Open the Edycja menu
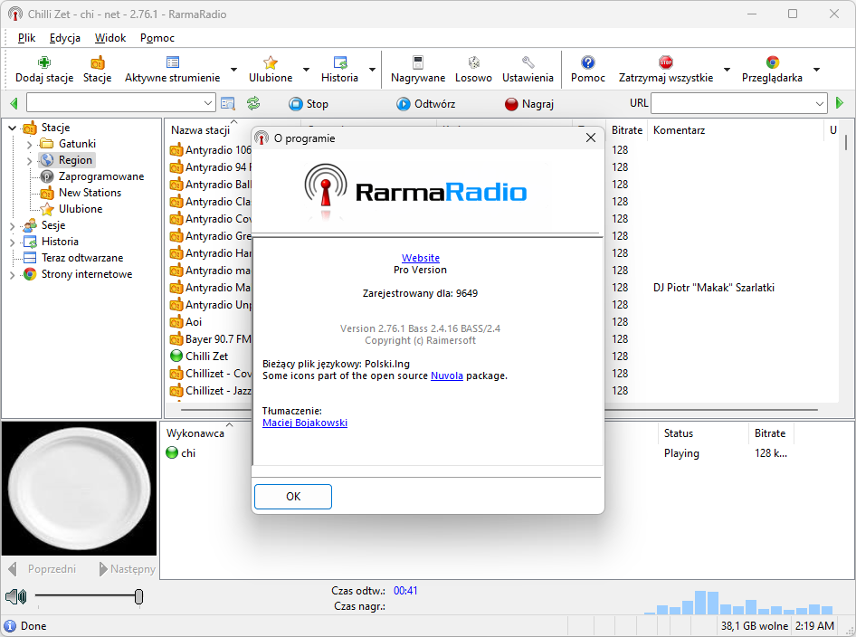The width and height of the screenshot is (856, 637). 65,38
